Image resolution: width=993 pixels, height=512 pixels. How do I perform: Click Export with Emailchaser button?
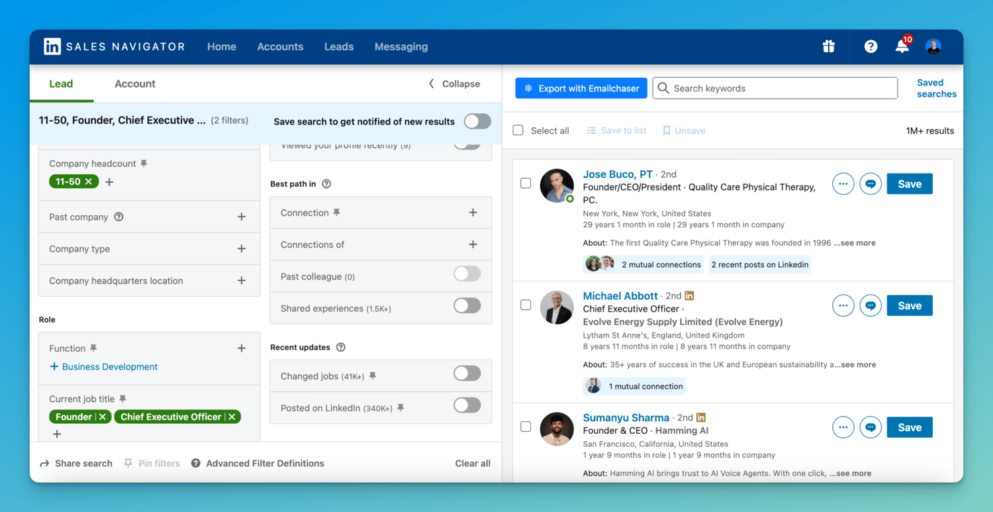581,88
